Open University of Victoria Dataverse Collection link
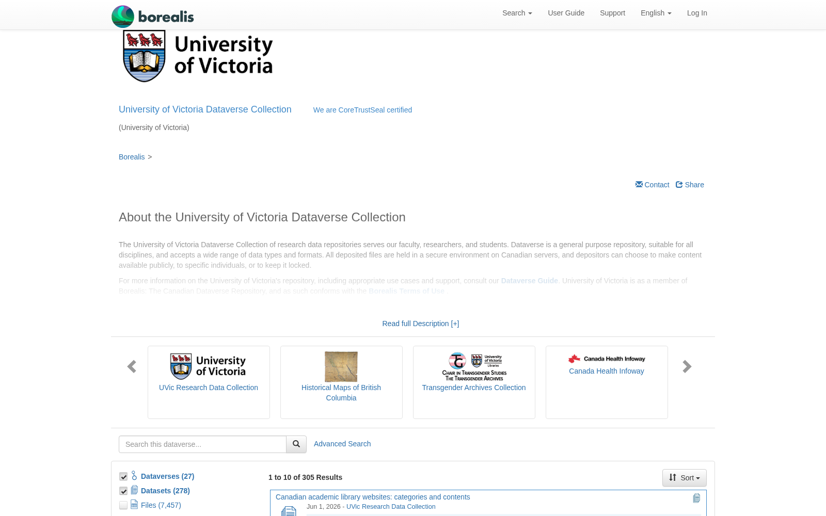Image resolution: width=826 pixels, height=516 pixels. coord(205,109)
